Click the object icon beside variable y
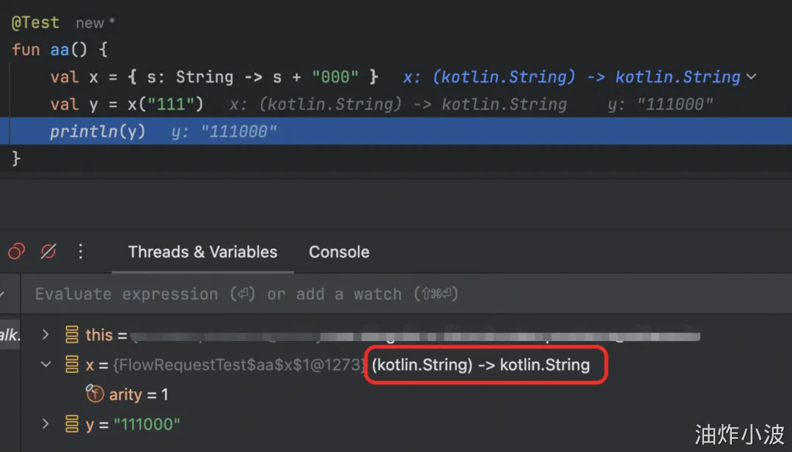792x452 pixels. [x=72, y=424]
